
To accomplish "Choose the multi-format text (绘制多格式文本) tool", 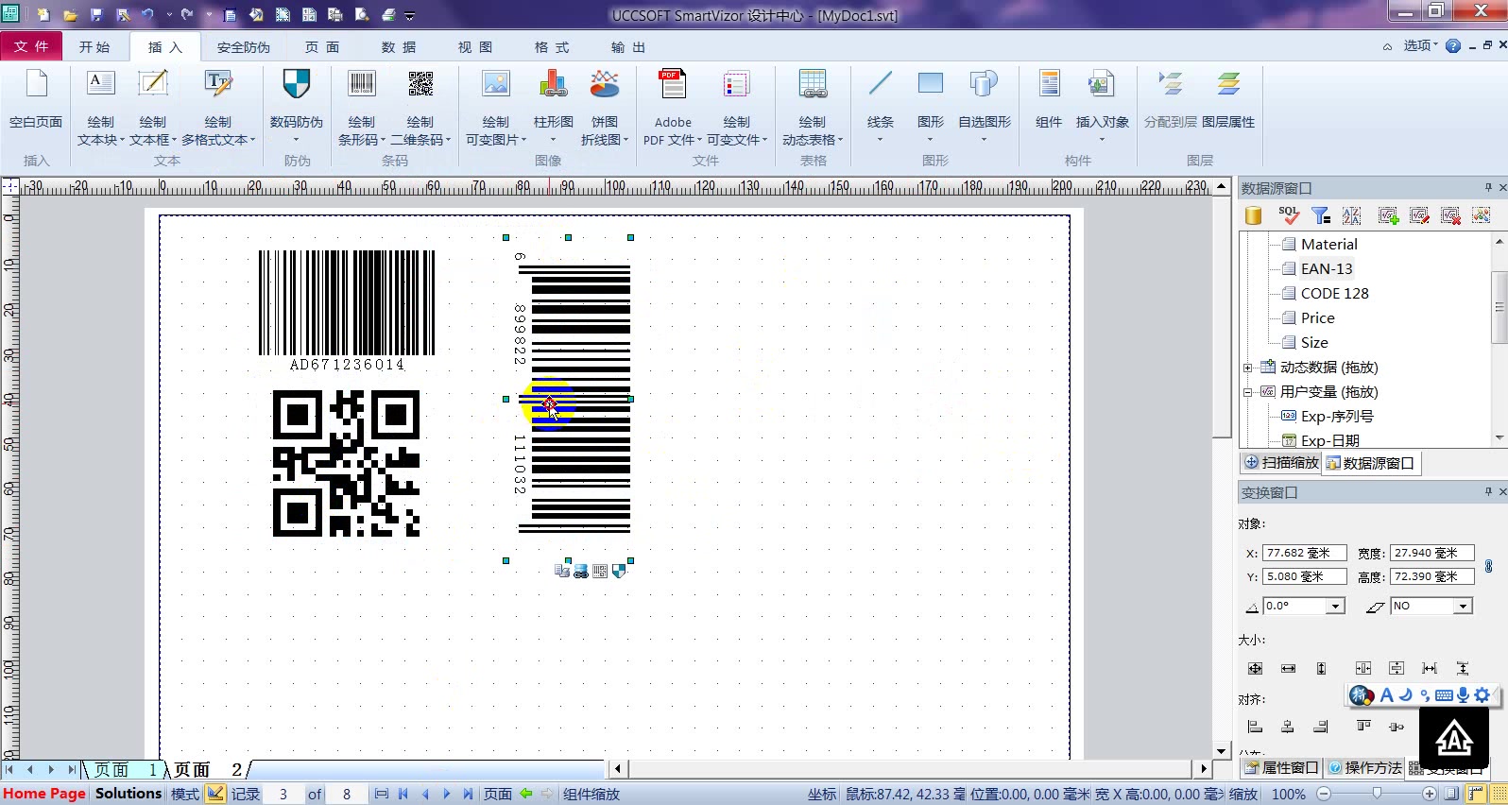I will [x=217, y=107].
